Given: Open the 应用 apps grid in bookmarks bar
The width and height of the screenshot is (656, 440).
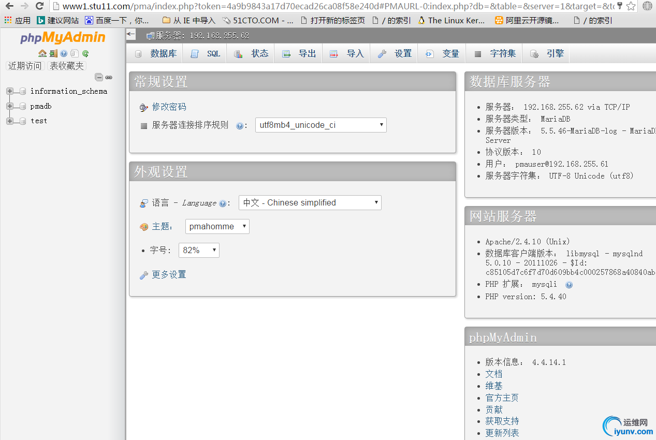Looking at the screenshot, I should point(18,20).
